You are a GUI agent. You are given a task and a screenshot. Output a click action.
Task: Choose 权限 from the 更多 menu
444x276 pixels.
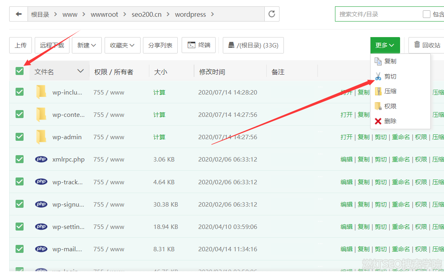(400, 106)
